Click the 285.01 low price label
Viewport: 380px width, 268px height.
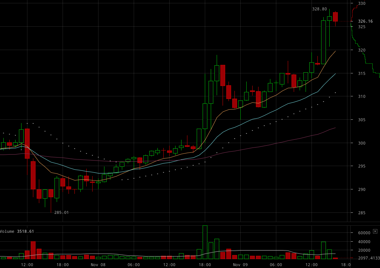tap(61, 212)
